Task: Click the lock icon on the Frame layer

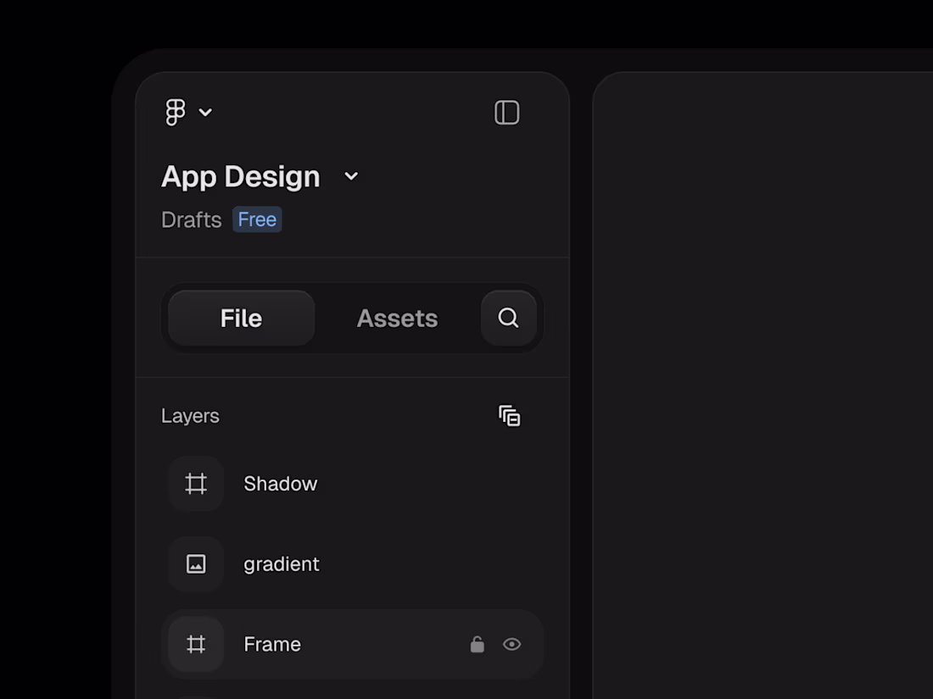Action: point(477,644)
